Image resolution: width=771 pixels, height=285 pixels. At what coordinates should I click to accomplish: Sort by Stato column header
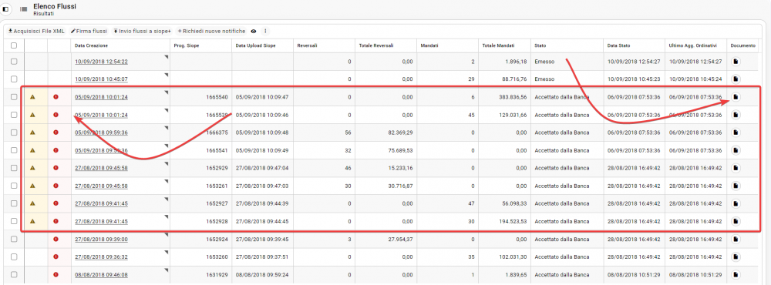tap(540, 45)
